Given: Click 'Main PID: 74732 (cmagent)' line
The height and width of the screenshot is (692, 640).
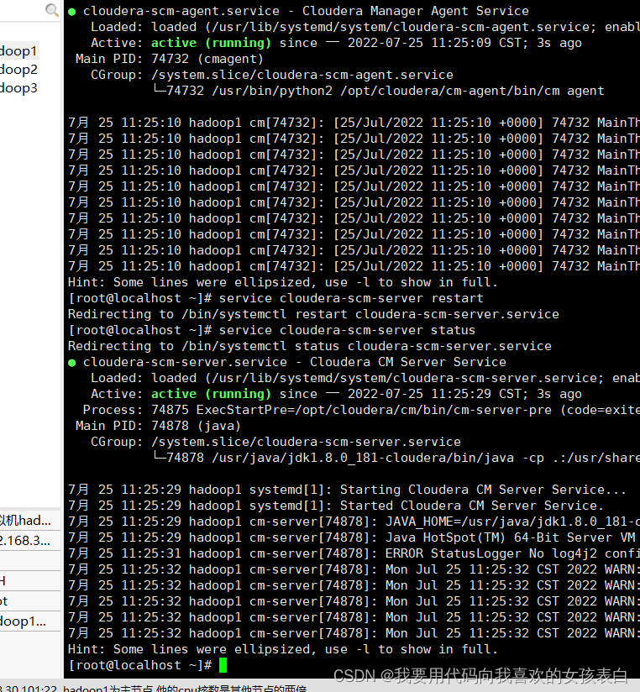Looking at the screenshot, I should (x=170, y=59).
